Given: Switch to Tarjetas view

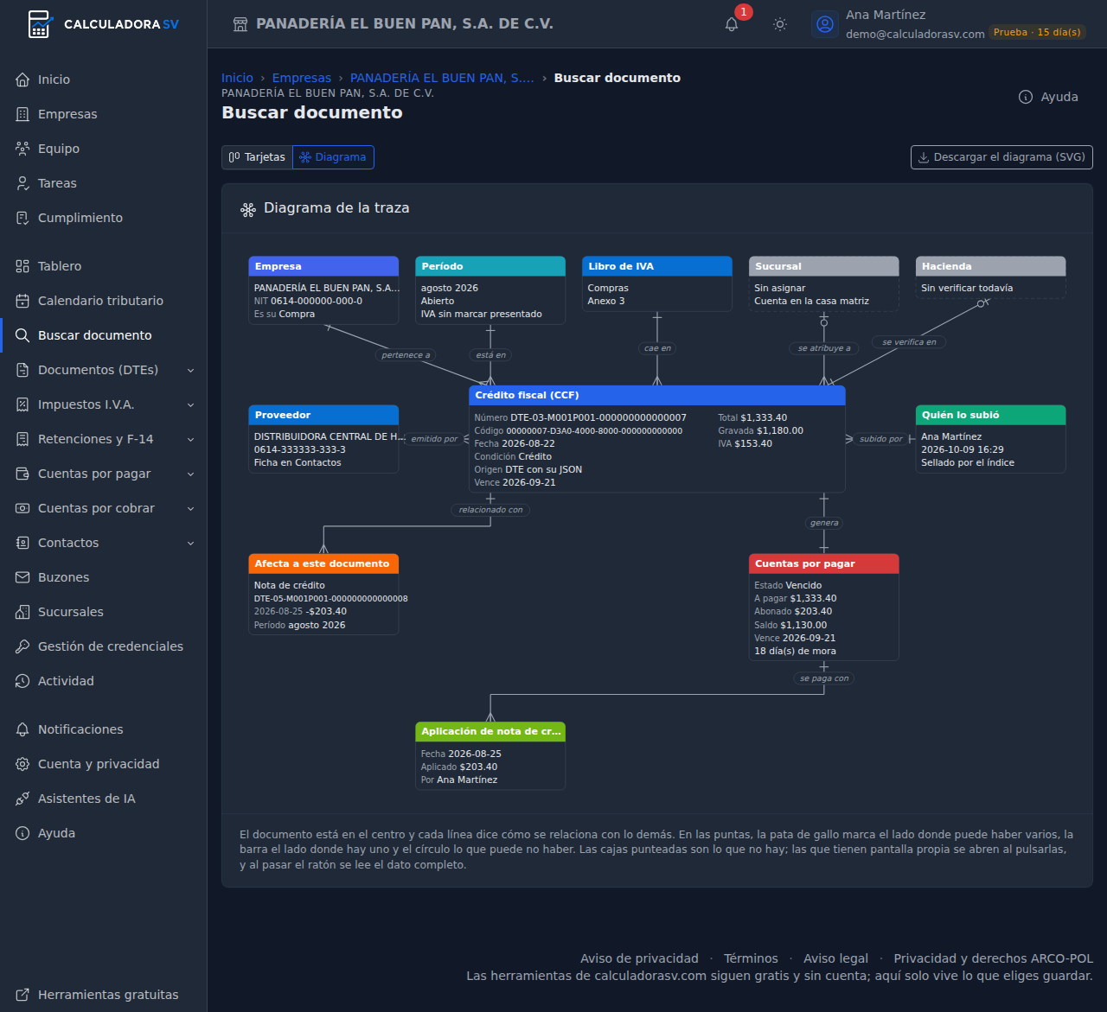Looking at the screenshot, I should [x=258, y=157].
